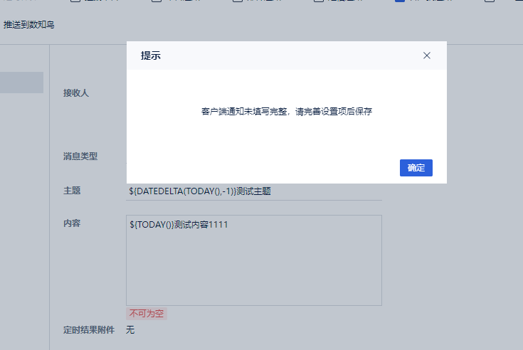Image resolution: width=523 pixels, height=350 pixels.
Task: Tick the first partially visible top checkbox
Action: [x=75, y=1]
